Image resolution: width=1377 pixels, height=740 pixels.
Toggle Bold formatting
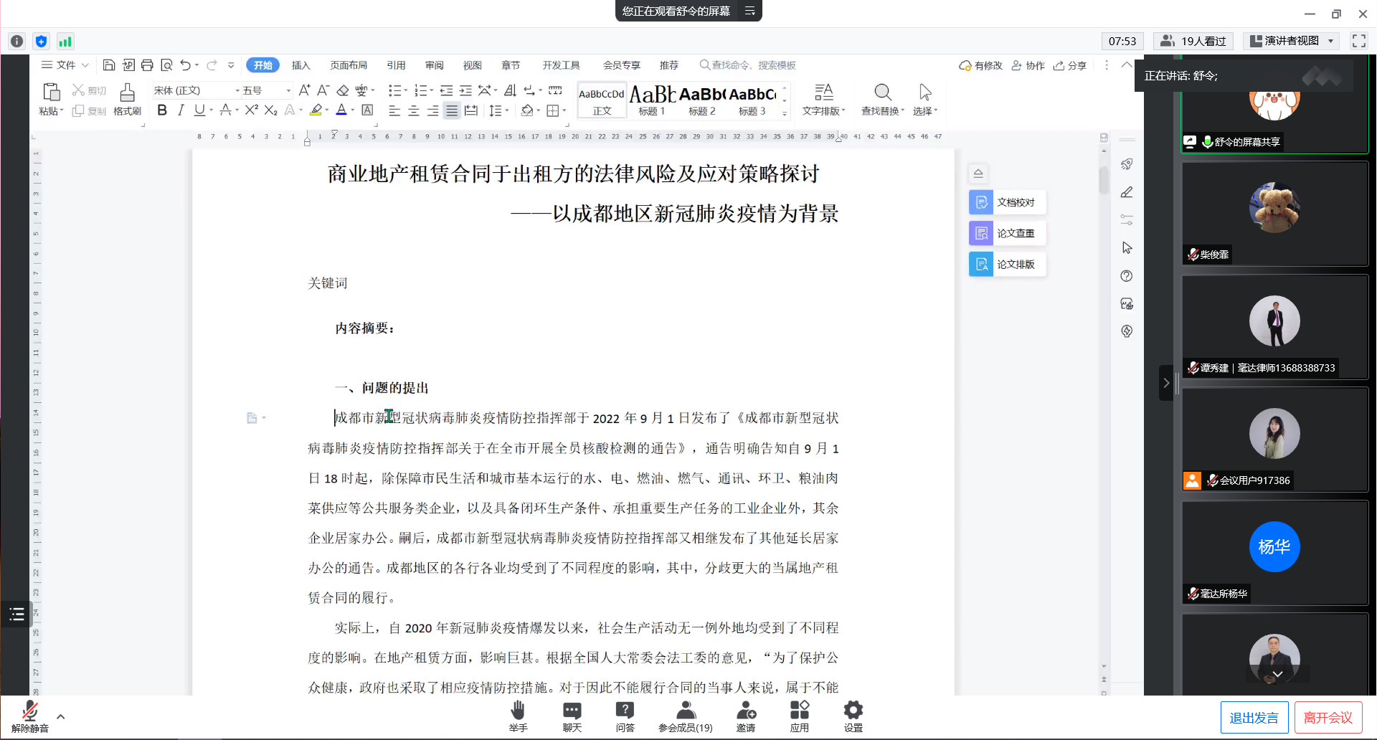pos(162,110)
